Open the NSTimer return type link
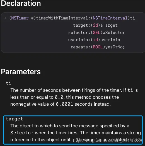This screenshot has width=145, height=146. tap(20, 18)
